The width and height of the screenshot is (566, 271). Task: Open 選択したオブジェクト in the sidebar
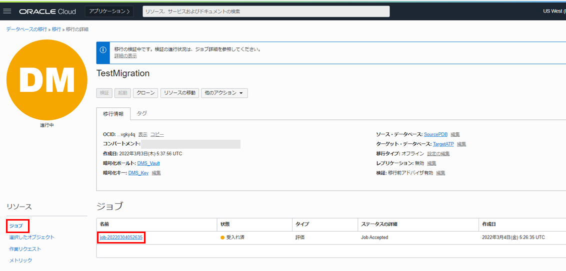pyautogui.click(x=32, y=238)
